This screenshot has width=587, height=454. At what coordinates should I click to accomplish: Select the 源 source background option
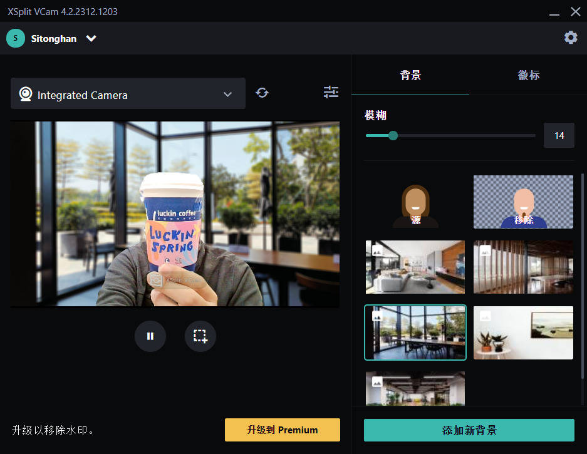pos(415,202)
